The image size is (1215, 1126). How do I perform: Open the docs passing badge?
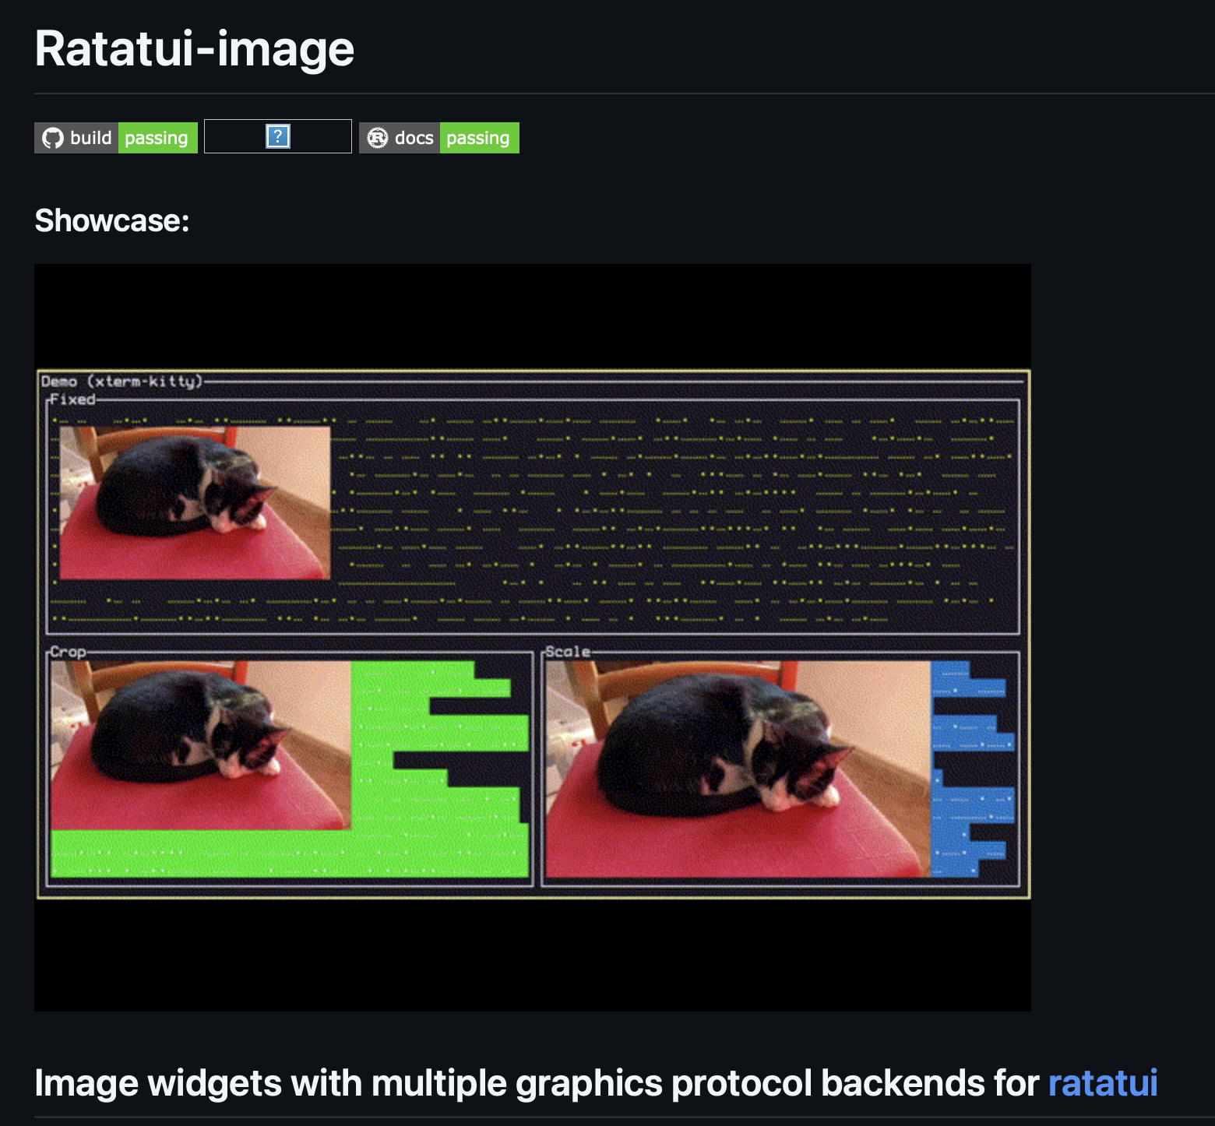pyautogui.click(x=439, y=138)
